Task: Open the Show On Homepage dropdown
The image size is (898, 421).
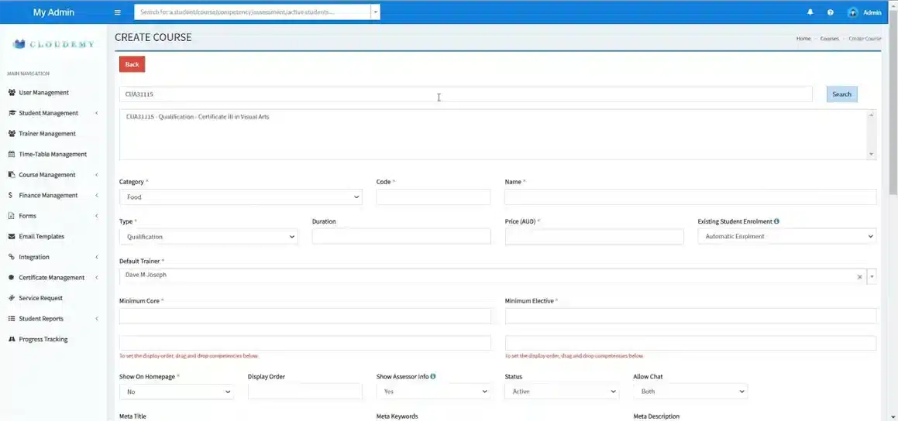Action: (177, 392)
